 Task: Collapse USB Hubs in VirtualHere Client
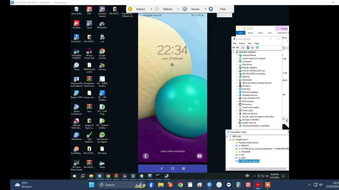[227, 136]
